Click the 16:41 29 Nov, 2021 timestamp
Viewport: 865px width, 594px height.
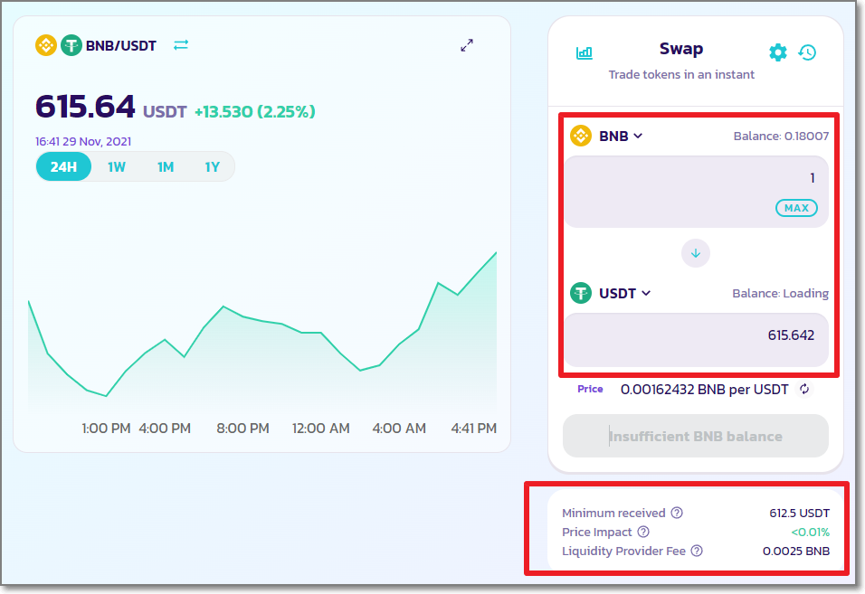83,142
